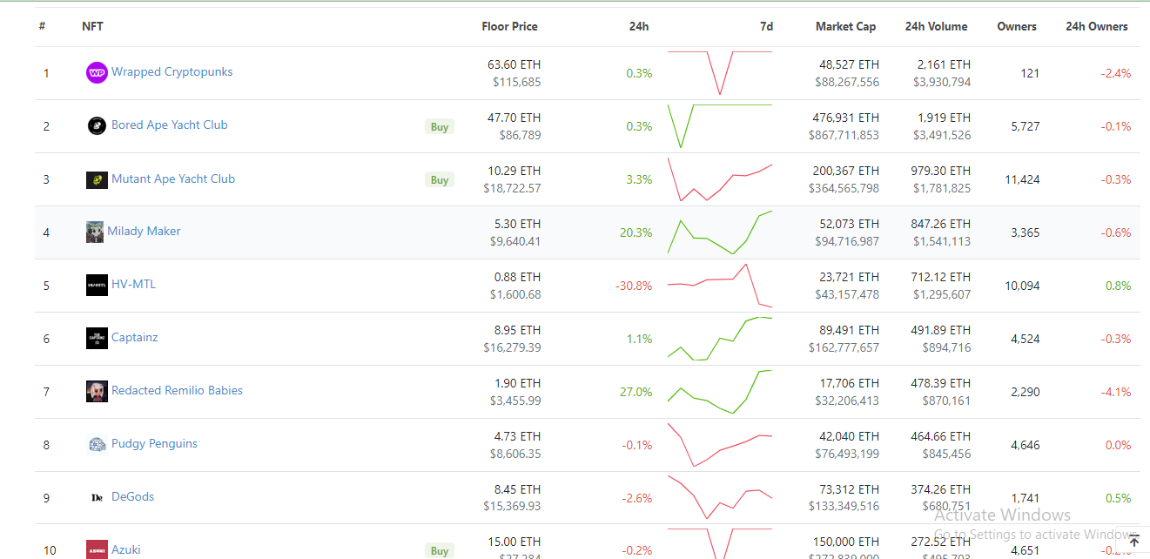Sort table by Floor Price header
The height and width of the screenshot is (559, 1150).
coord(509,26)
